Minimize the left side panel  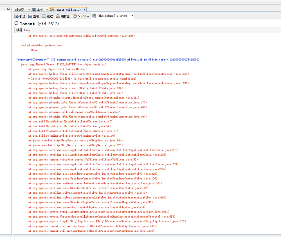(x=8, y=9)
